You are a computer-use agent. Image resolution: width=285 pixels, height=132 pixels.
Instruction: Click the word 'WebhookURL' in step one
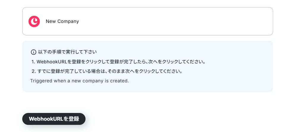click(x=52, y=62)
